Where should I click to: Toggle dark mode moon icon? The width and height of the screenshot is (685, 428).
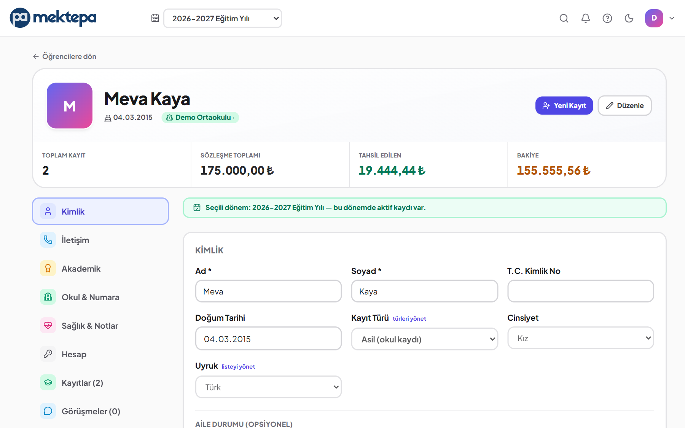tap(629, 18)
